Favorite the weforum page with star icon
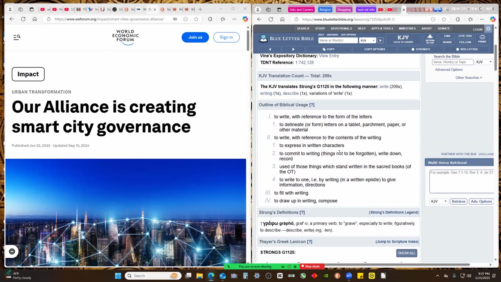The image size is (501, 282). pos(196,19)
